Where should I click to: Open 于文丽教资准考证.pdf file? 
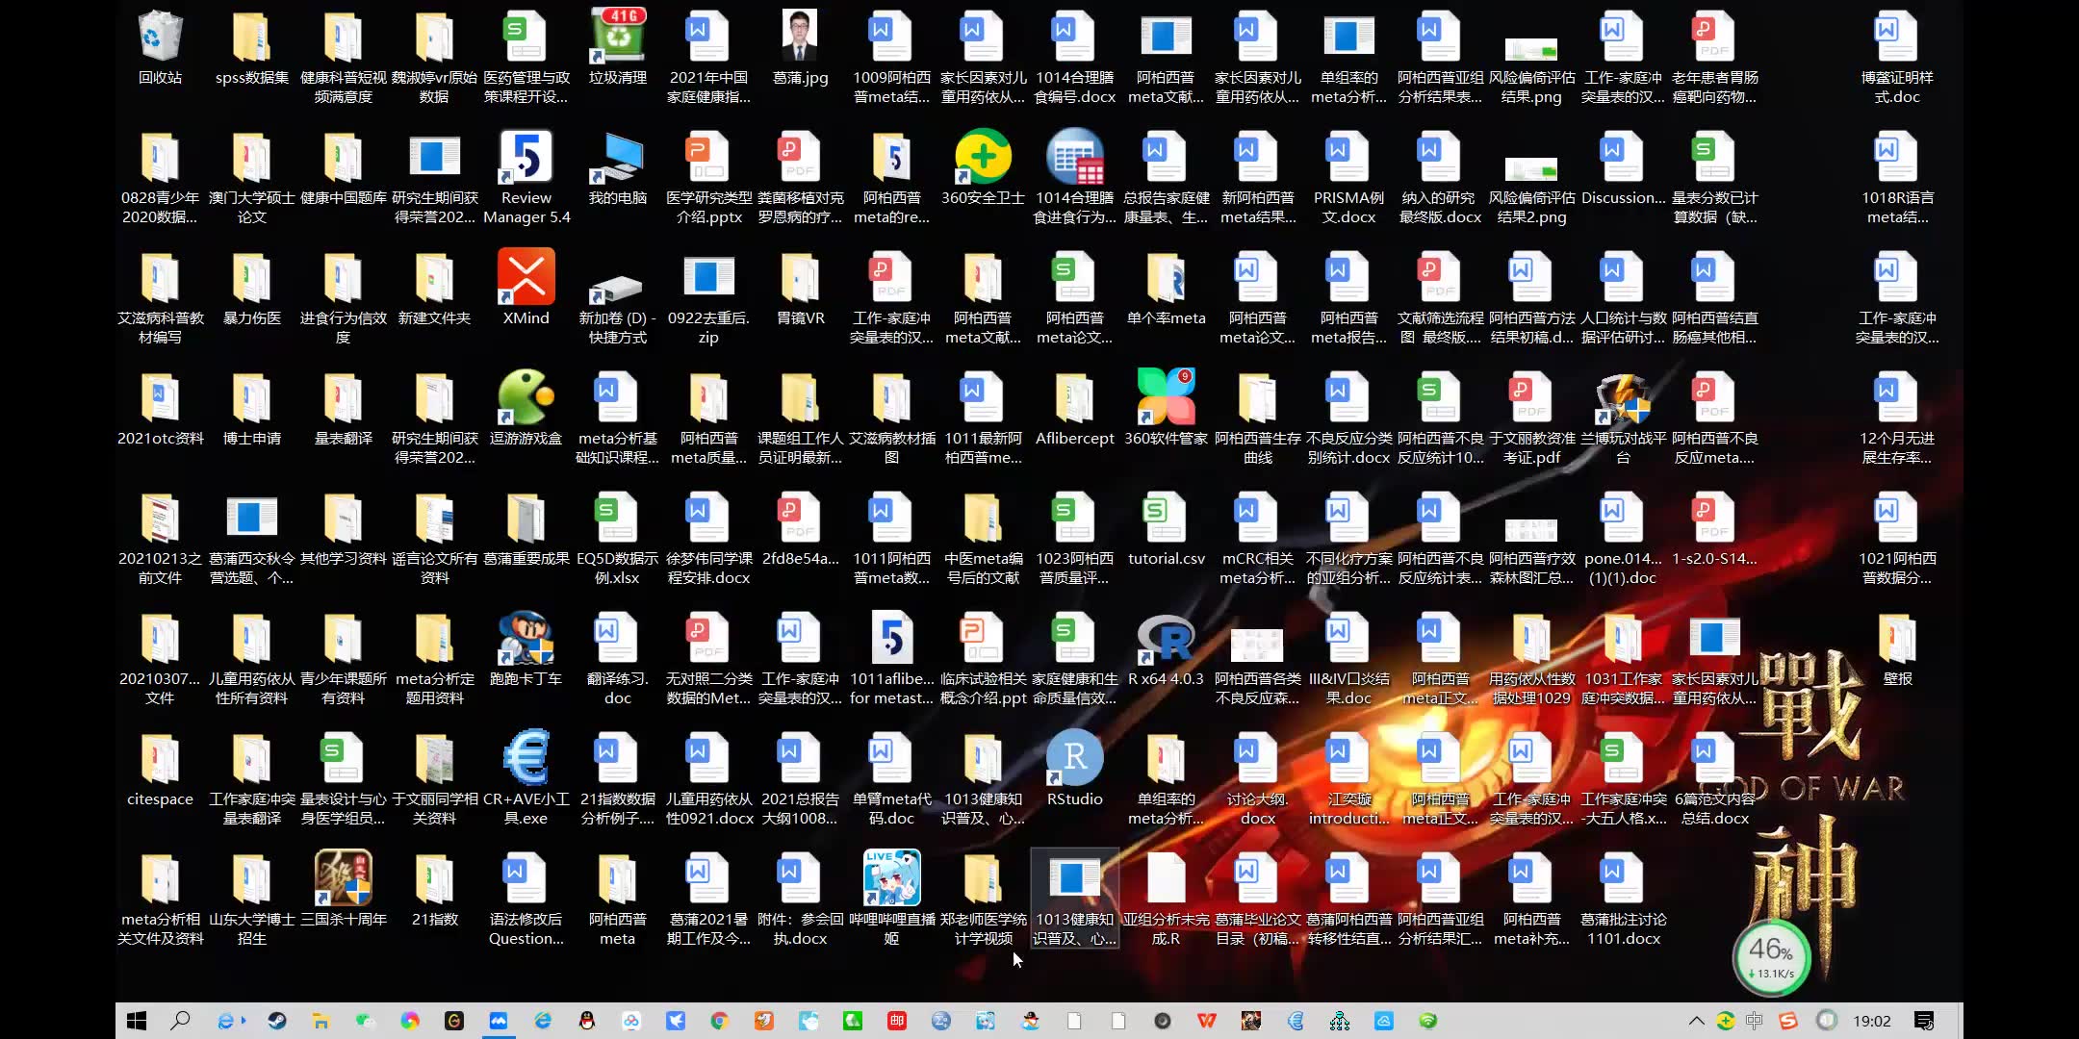[x=1531, y=418]
